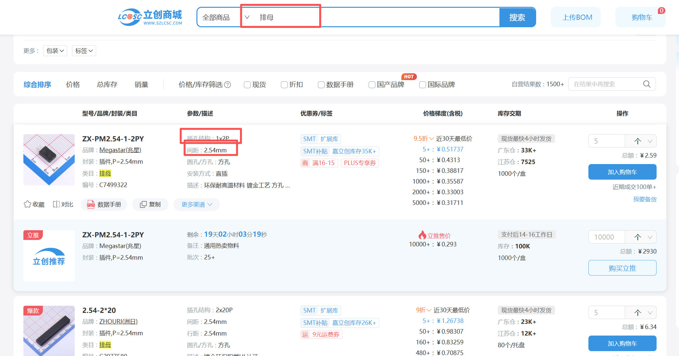Click the 购买立推 button
The height and width of the screenshot is (356, 679).
pos(622,268)
